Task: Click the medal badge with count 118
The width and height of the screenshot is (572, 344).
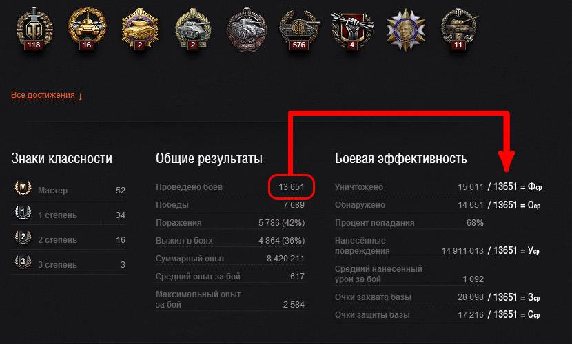Action: tap(34, 29)
